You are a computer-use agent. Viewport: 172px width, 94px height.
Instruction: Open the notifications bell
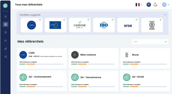[x=155, y=5]
